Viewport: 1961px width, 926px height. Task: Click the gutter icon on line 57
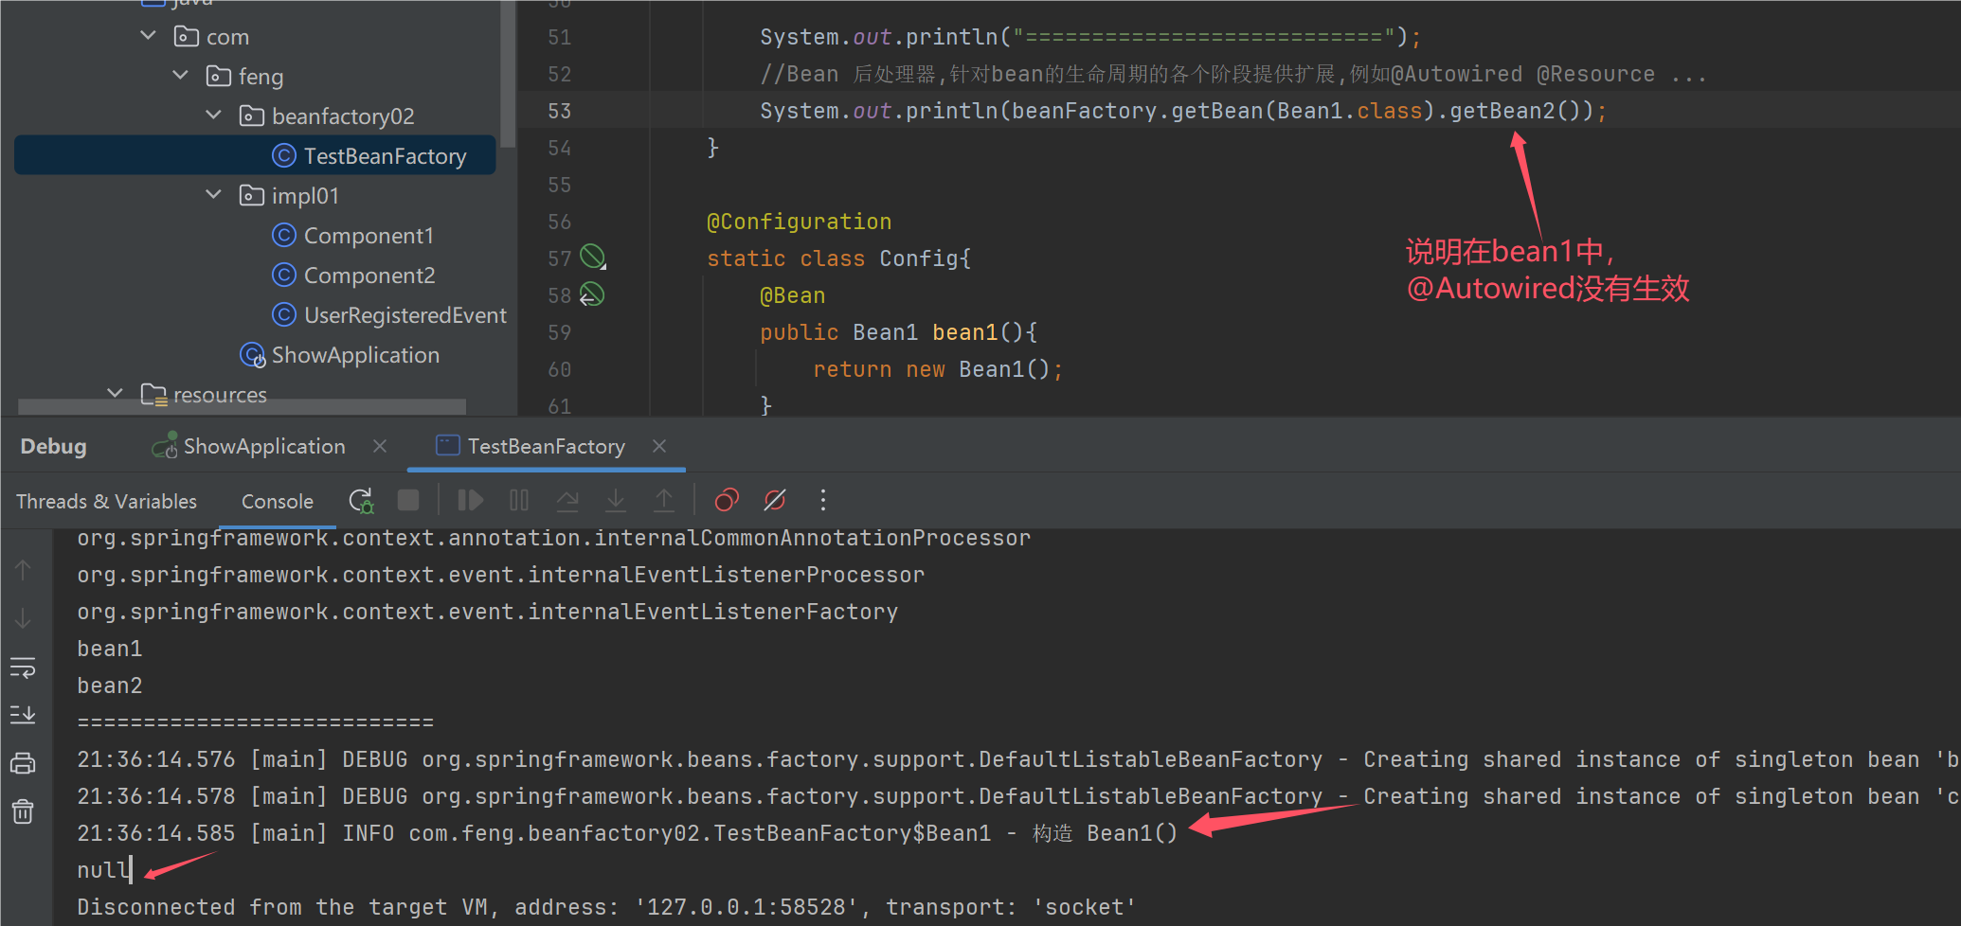(593, 257)
